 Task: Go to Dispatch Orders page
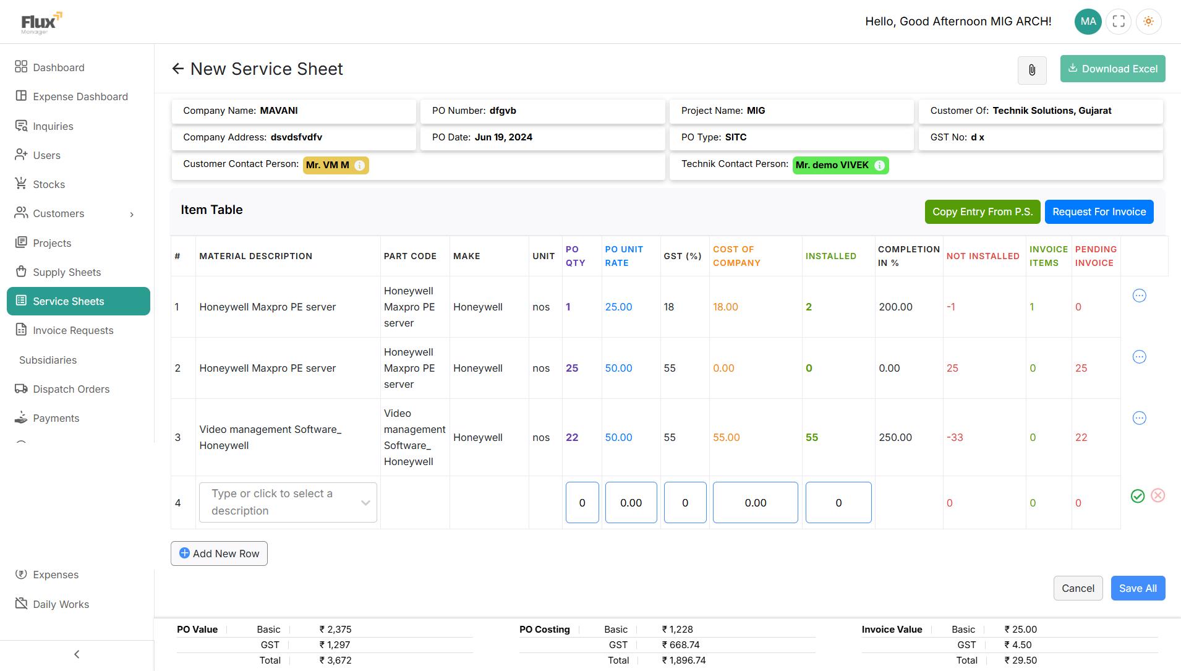pyautogui.click(x=71, y=389)
